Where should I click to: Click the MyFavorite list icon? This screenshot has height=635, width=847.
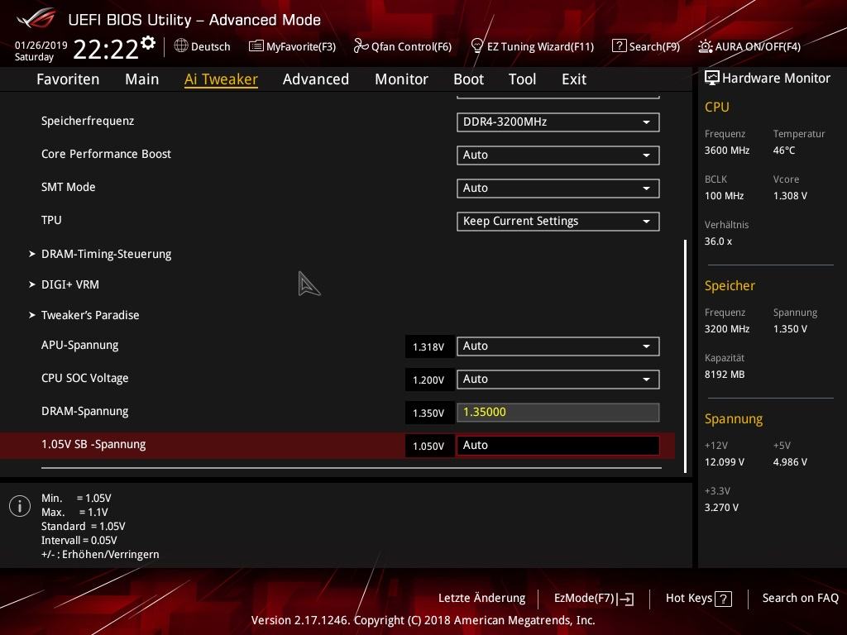point(256,46)
